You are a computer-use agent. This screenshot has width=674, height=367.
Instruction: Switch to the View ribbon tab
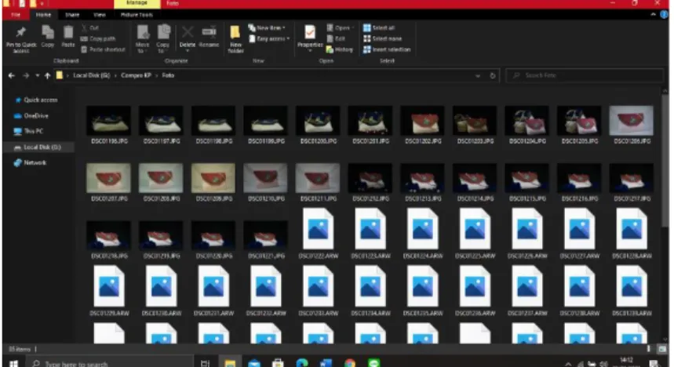tap(100, 15)
